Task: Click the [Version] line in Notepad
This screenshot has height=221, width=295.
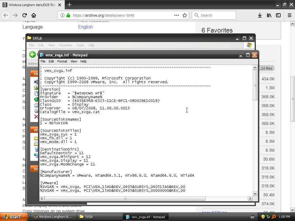Action: (50, 89)
